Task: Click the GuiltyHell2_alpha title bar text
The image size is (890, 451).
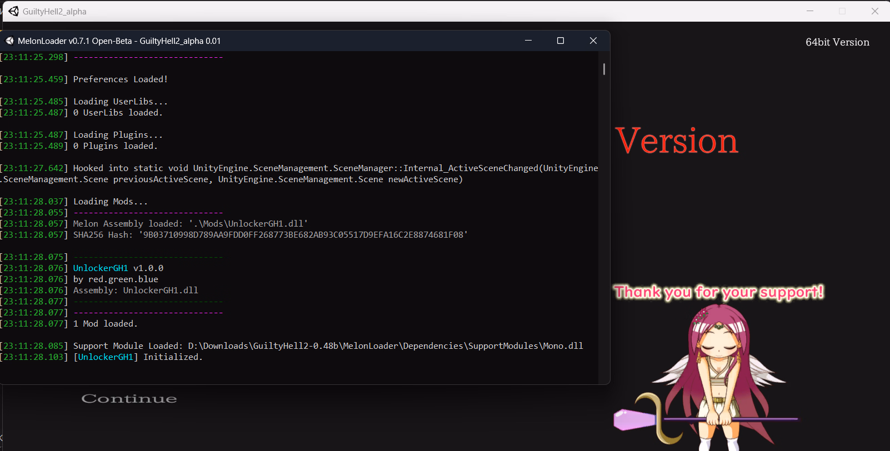Action: (x=54, y=12)
